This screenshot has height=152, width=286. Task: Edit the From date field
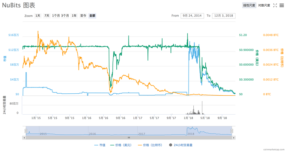(192, 16)
